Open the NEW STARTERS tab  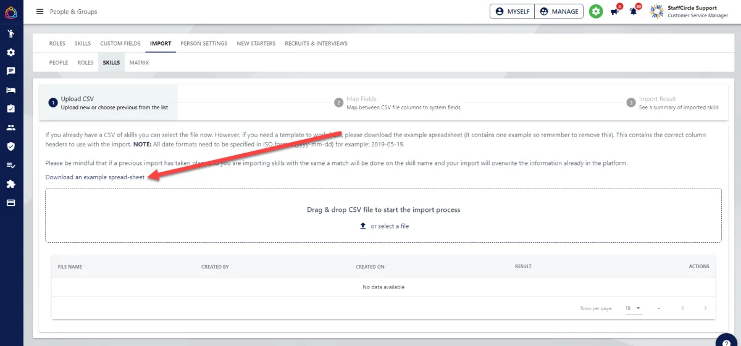click(x=256, y=44)
